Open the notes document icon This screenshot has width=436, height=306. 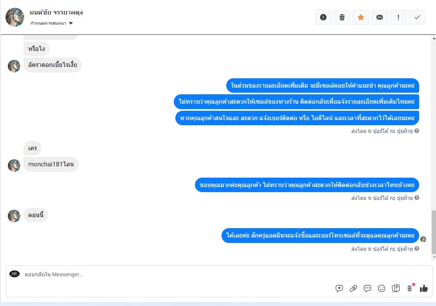point(396,288)
